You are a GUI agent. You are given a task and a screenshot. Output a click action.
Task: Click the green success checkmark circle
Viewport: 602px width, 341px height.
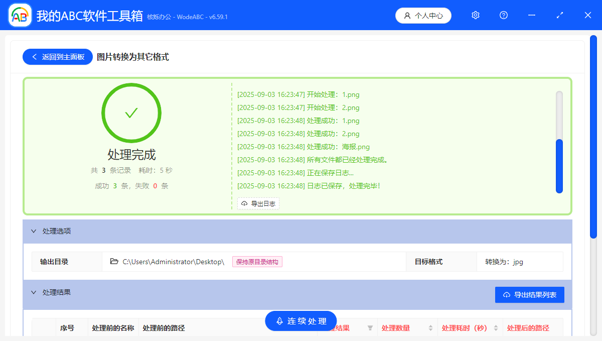click(x=131, y=113)
